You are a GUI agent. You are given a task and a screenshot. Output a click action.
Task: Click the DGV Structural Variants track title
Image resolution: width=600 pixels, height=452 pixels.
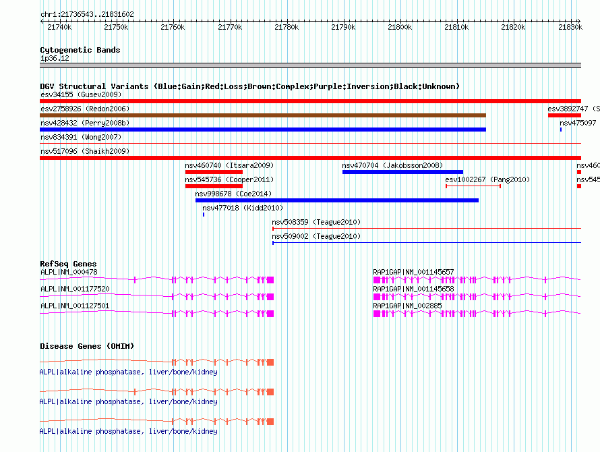(x=249, y=86)
